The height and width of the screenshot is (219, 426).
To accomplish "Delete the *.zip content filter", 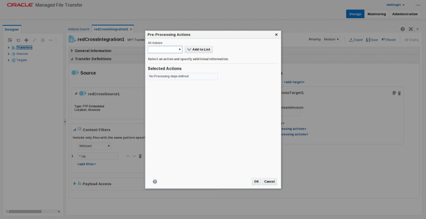I will point(140,156).
